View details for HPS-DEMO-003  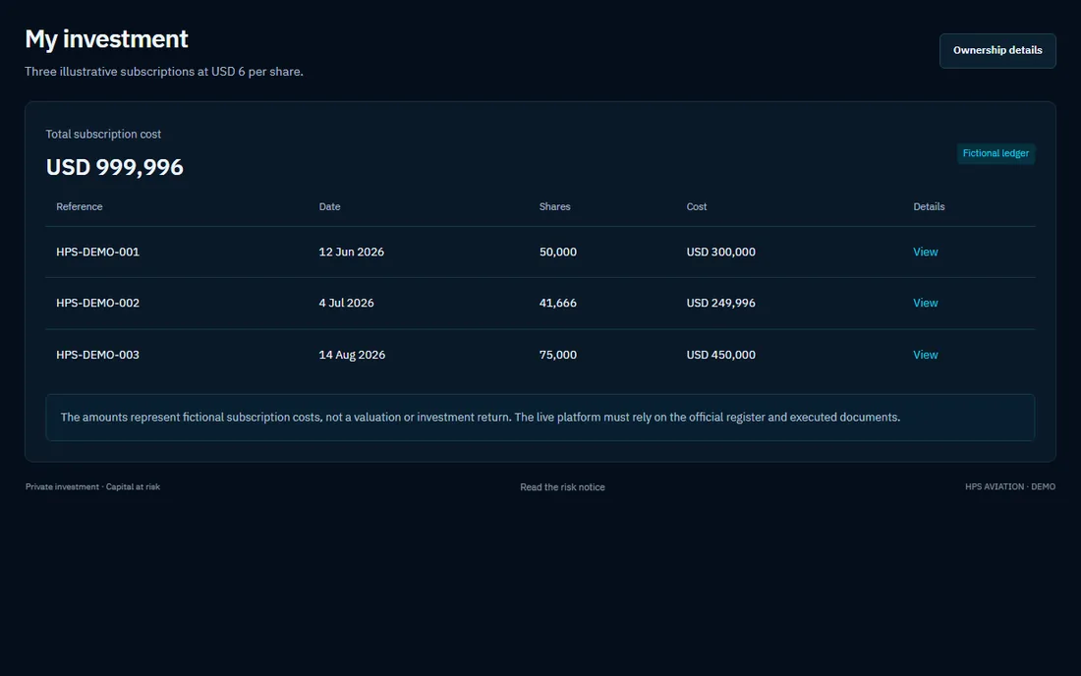tap(925, 355)
